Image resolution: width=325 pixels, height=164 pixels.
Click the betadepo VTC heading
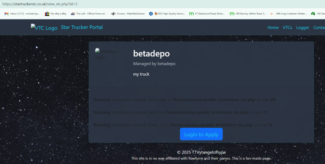pyautogui.click(x=151, y=54)
